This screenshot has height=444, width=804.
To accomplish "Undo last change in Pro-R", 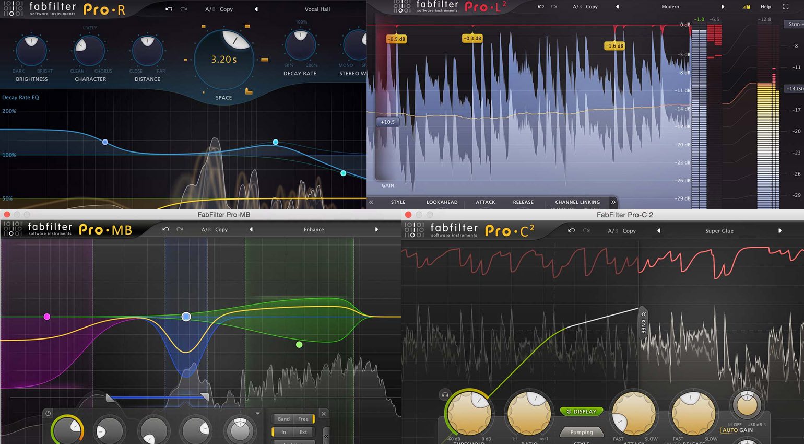I will [169, 9].
